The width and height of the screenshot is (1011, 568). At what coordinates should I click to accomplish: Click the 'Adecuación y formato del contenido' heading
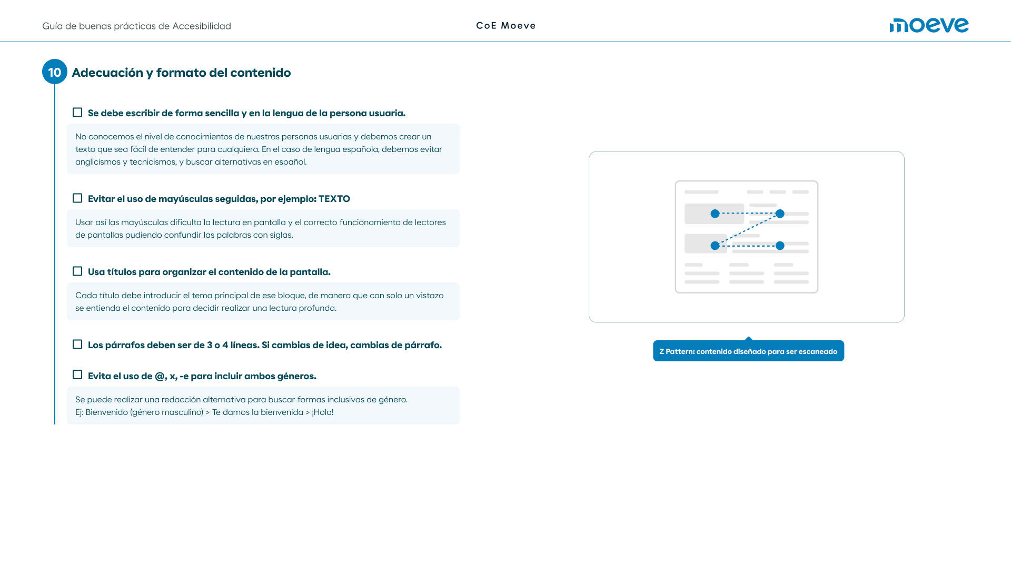tap(181, 73)
